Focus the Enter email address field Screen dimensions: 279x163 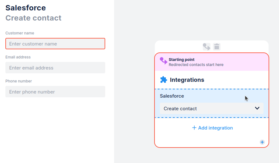click(x=55, y=68)
